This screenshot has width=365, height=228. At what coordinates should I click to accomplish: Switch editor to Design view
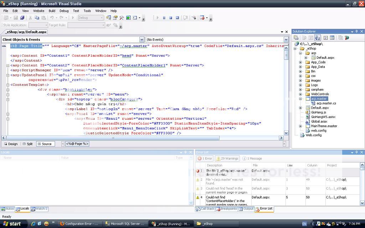[x=11, y=144]
